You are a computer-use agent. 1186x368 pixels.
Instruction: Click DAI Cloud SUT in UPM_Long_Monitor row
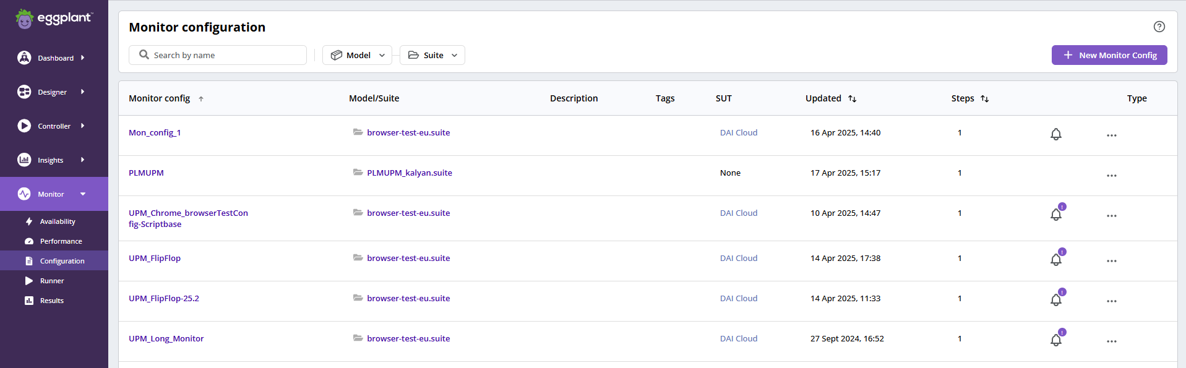point(739,338)
